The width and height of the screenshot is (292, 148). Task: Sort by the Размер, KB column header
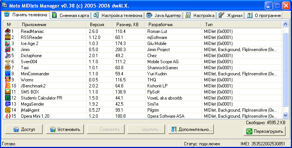pyautogui.click(x=129, y=25)
